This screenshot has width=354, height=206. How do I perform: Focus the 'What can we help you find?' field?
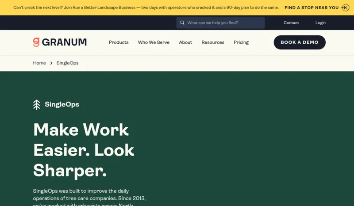[220, 23]
